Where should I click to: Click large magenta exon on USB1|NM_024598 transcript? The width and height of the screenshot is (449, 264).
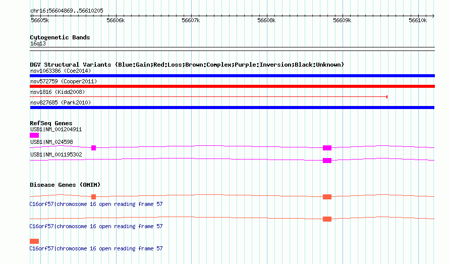point(327,148)
